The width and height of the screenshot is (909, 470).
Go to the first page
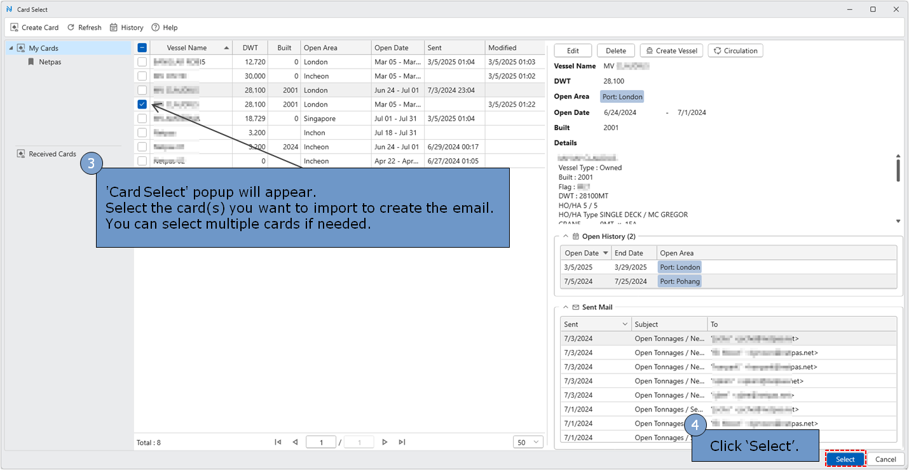(278, 442)
